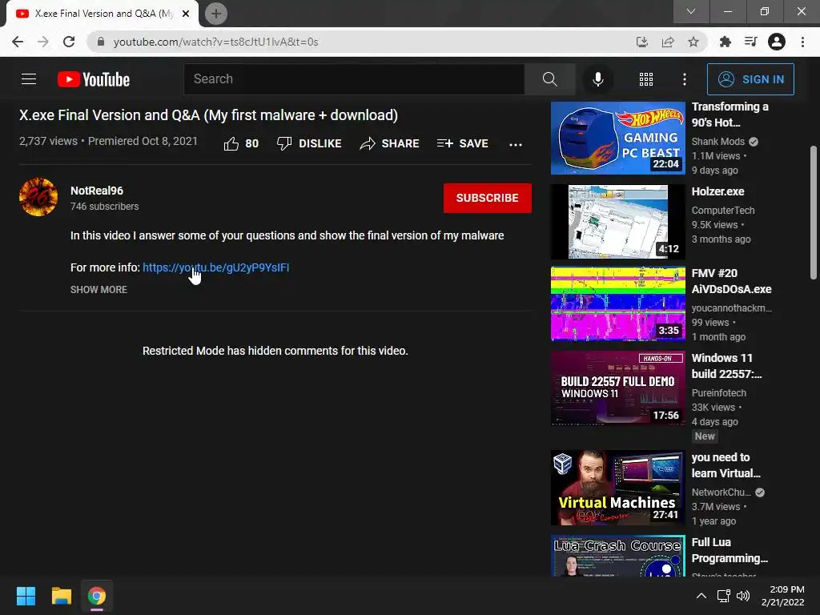This screenshot has height=615, width=820.
Task: Open volume speaker tray icon
Action: click(x=742, y=596)
